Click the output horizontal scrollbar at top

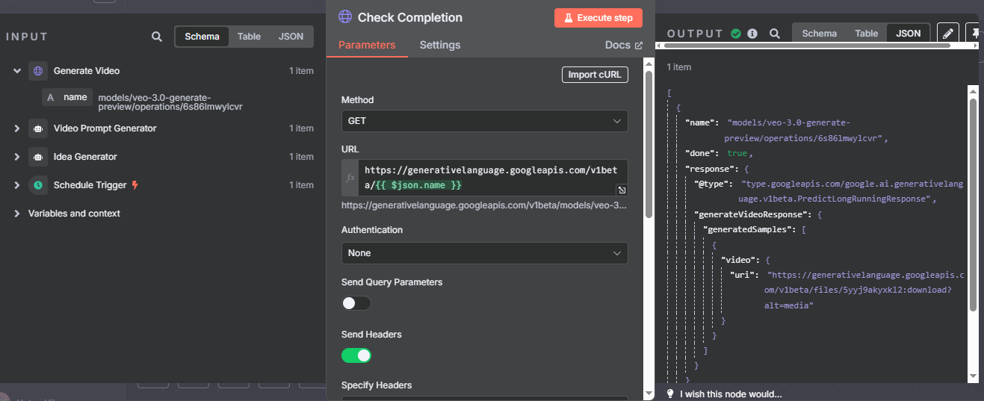pyautogui.click(x=806, y=46)
